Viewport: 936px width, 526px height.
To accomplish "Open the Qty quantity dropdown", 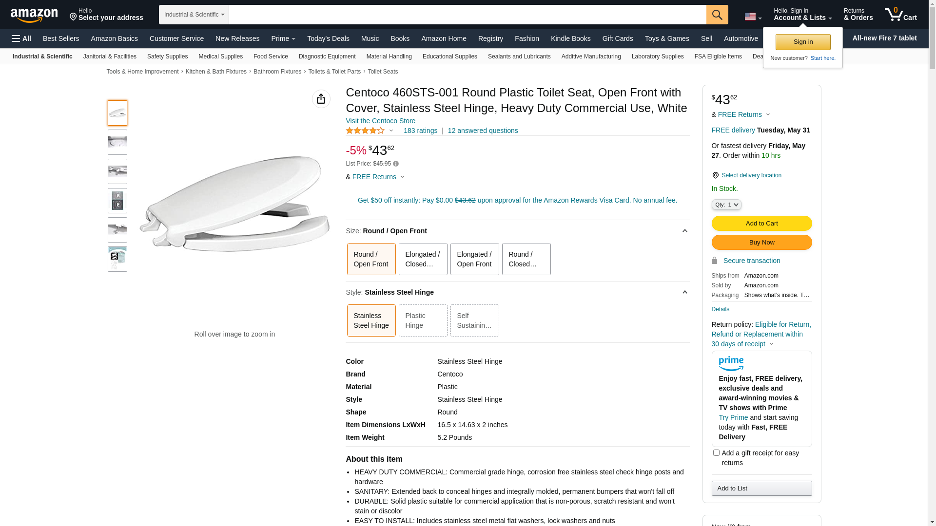I will click(726, 205).
